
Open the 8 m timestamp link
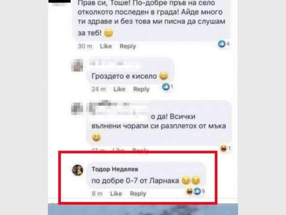point(97,193)
